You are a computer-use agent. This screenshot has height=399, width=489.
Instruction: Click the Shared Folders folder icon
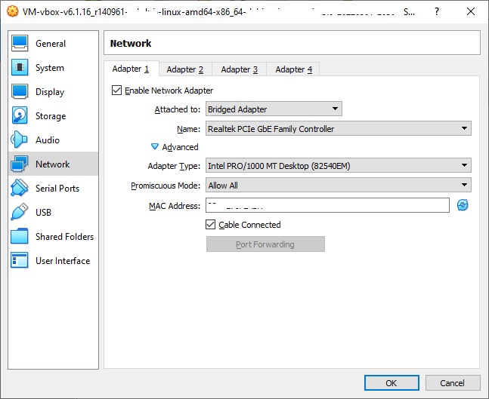(20, 236)
